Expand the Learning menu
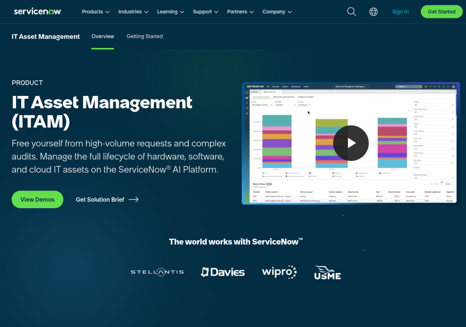 pos(171,12)
